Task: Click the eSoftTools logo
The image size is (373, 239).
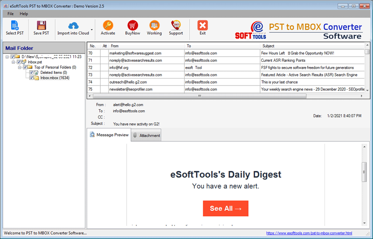Action: (251, 30)
